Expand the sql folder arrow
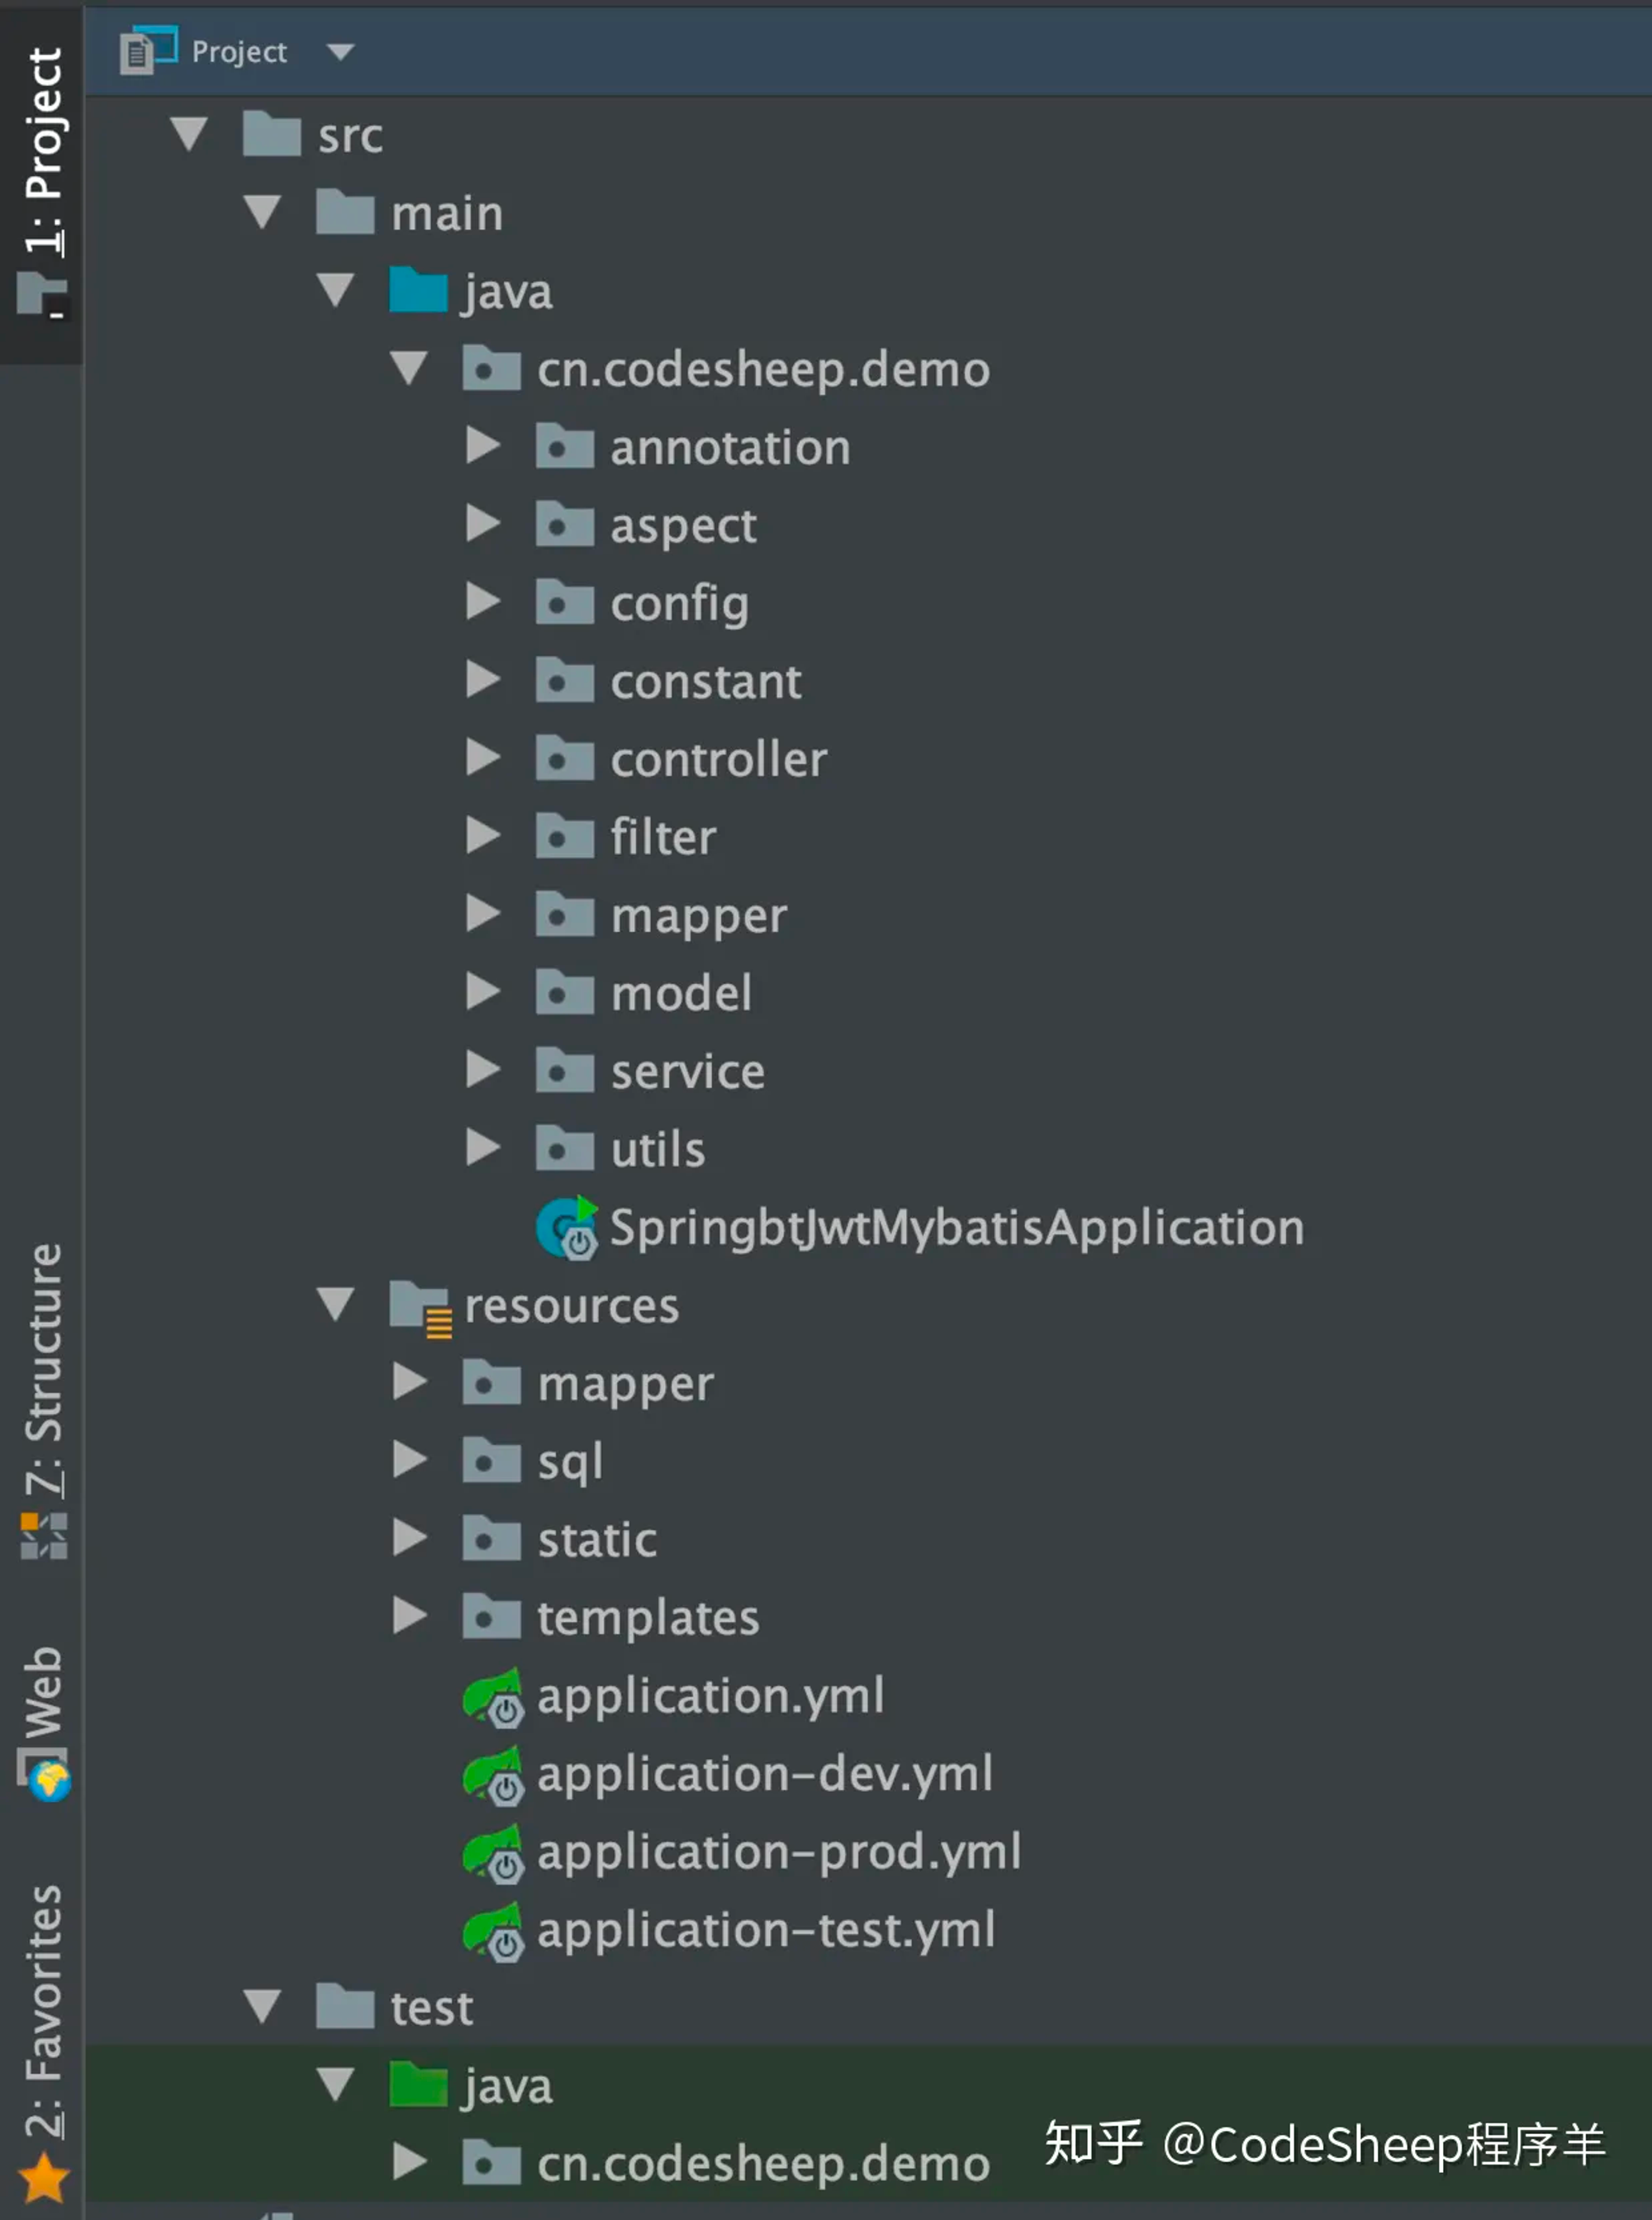Screen dimensions: 1652x2220 click(409, 1461)
